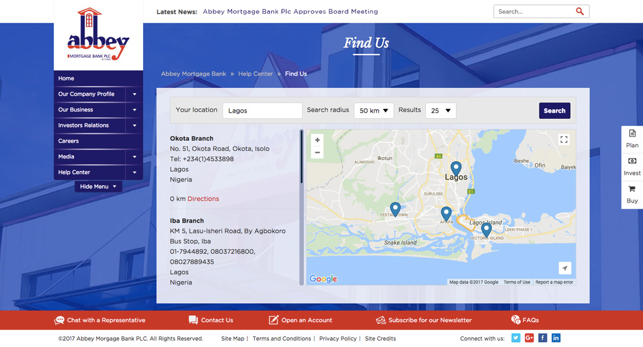This screenshot has height=347, width=643.
Task: Click the search magnifier icon
Action: click(579, 11)
